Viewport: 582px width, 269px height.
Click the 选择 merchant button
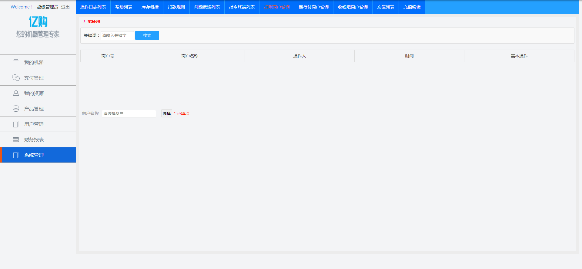166,113
